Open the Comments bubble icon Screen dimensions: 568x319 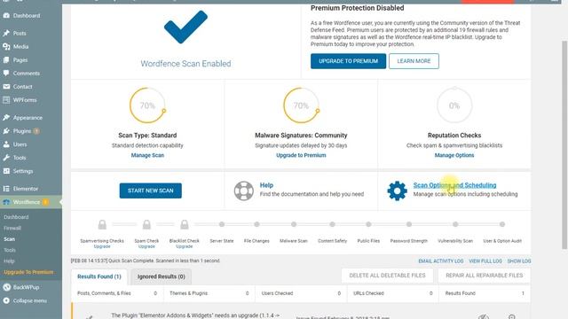point(6,73)
